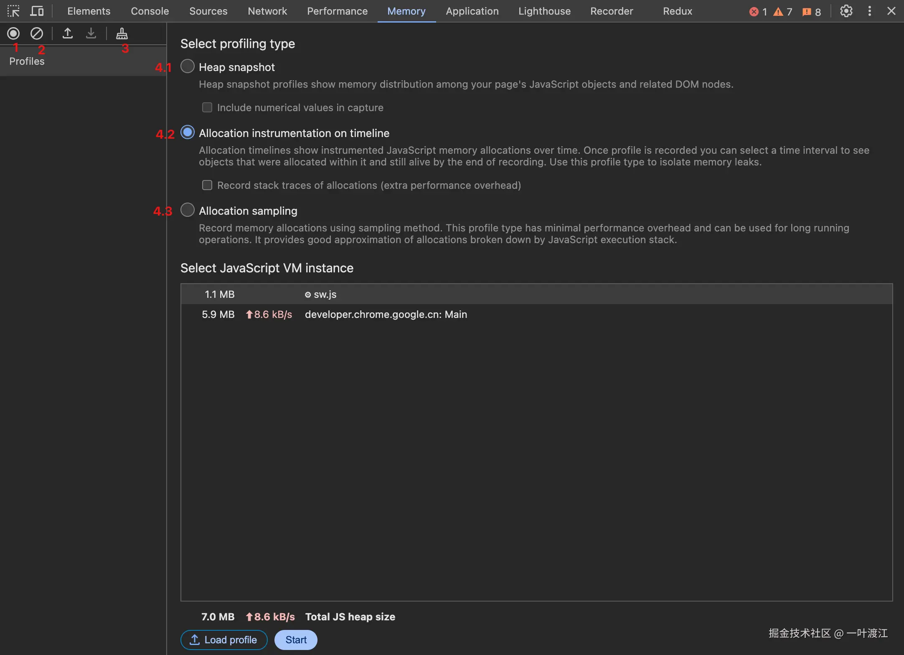Open the three-dot customize DevTools menu
This screenshot has width=904, height=655.
point(870,11)
